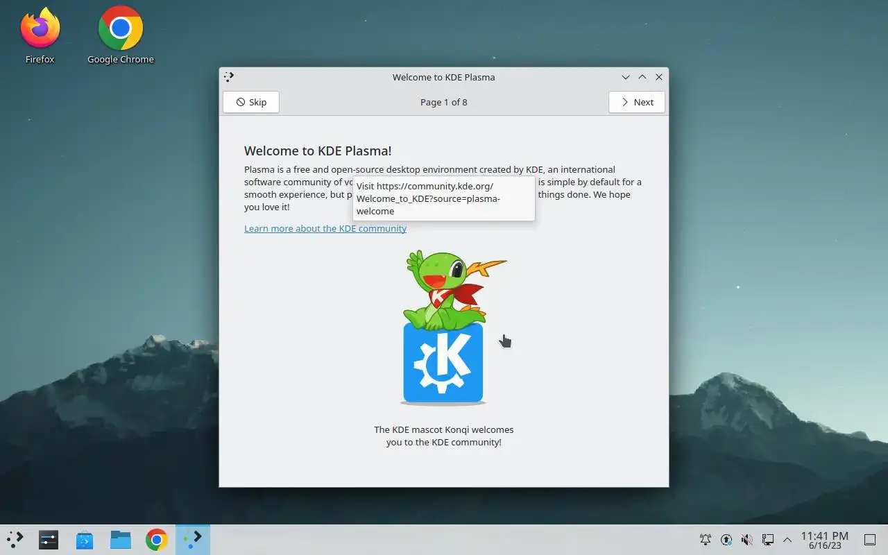Maximize the Welcome to KDE Plasma window
Viewport: 888px width, 555px height.
pyautogui.click(x=642, y=77)
